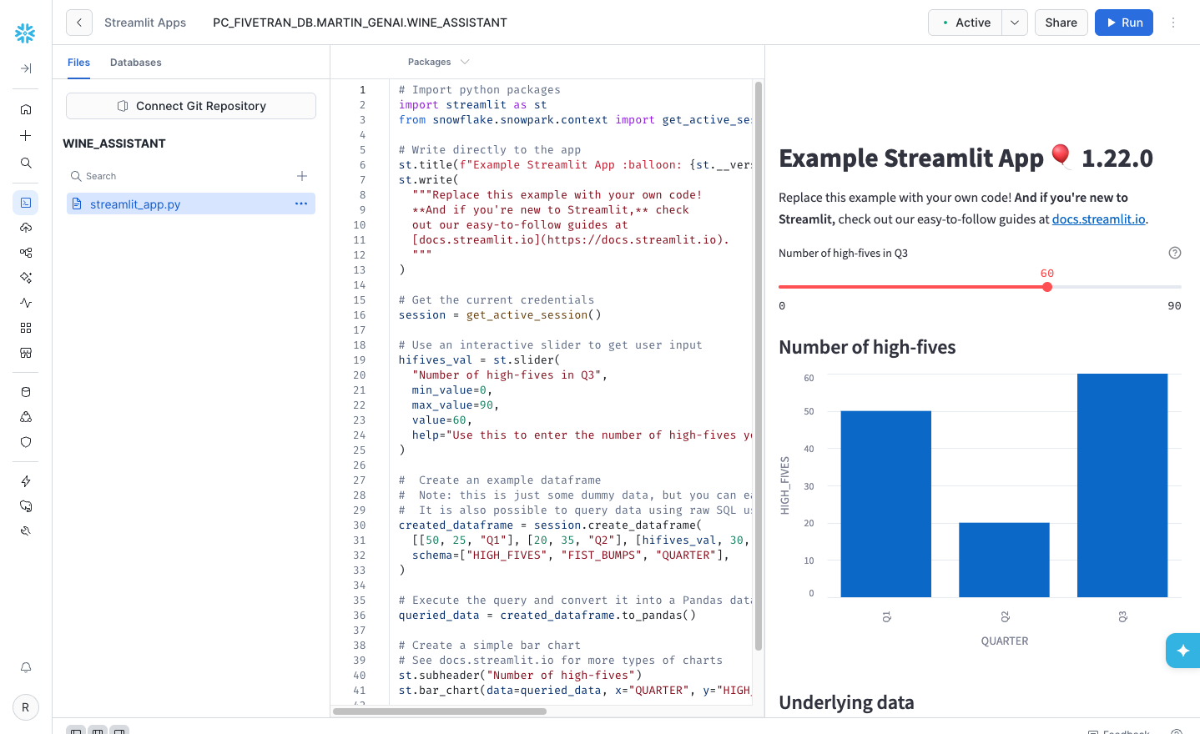Open the shield Governance icon
Screen dimensions: 1200x734
click(26, 442)
